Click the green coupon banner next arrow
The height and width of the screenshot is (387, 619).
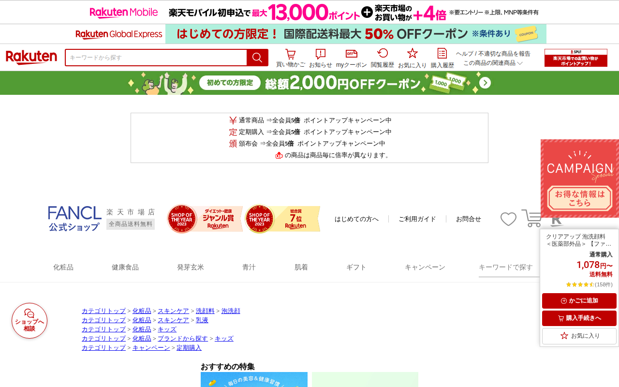485,83
